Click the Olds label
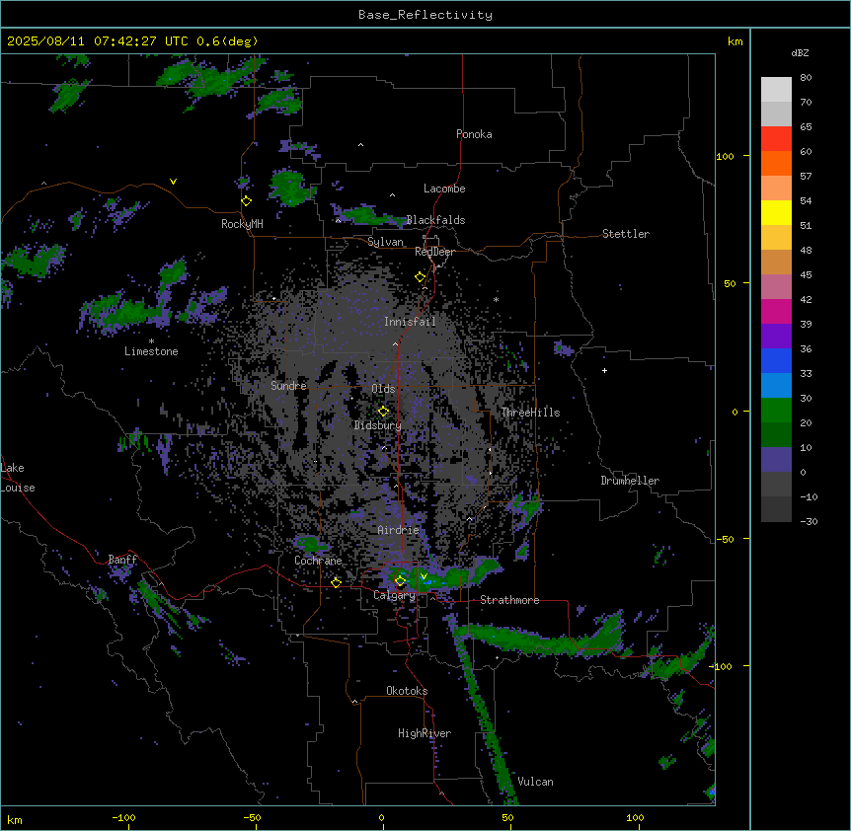The height and width of the screenshot is (831, 851). 383,389
